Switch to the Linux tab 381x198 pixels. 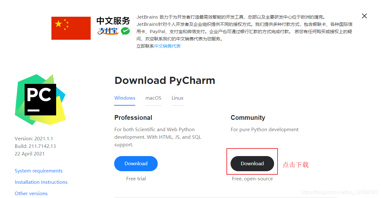(177, 98)
